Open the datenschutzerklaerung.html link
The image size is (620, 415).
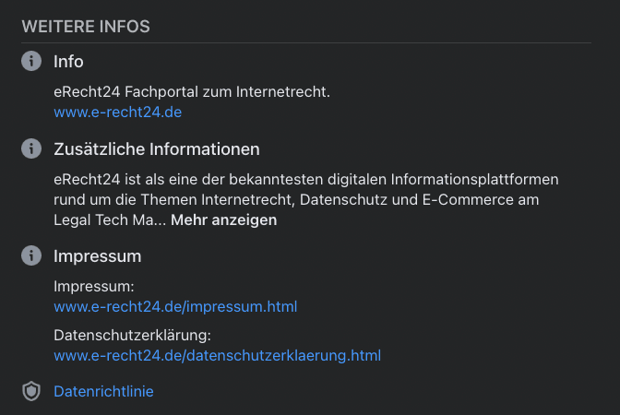tap(217, 355)
